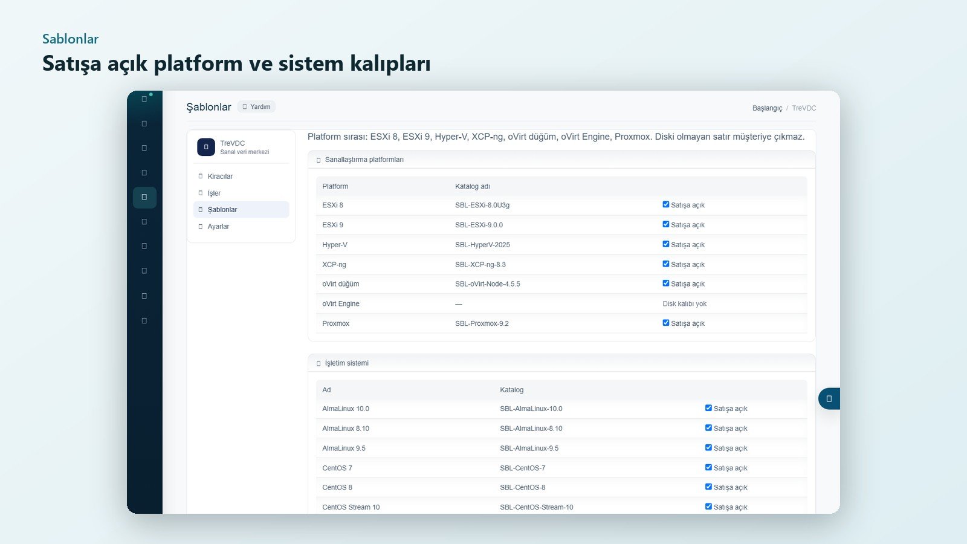Screen dimensions: 967x544
Task: Click the catalog name SBL-AlmaLinux-10.0
Action: click(531, 409)
